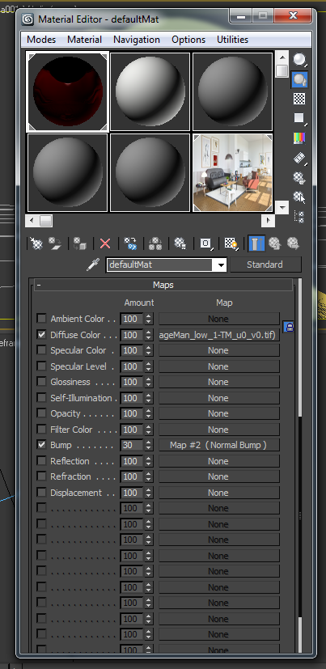Open Material Editor Options icon

pos(299,177)
